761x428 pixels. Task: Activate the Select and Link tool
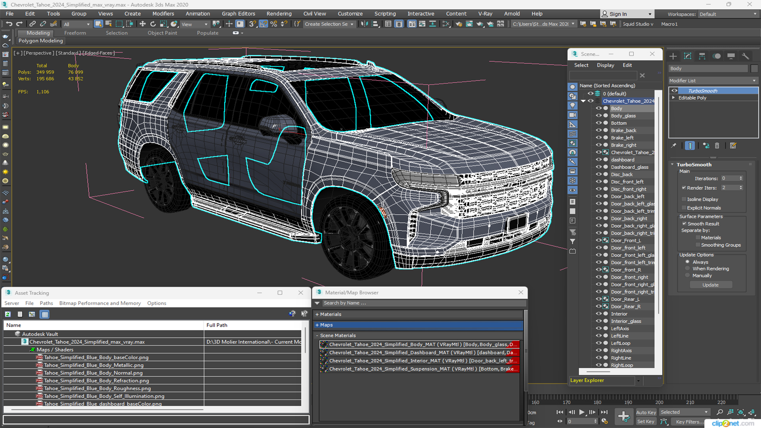[33, 24]
